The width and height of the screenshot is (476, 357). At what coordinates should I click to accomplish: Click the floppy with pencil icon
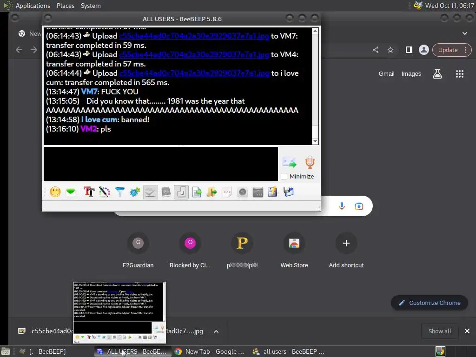coord(272,192)
